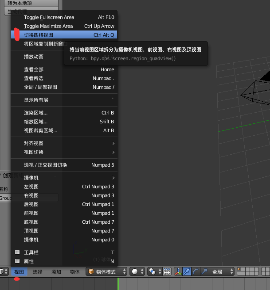
Task: Select 渲染区域... entry
Action: (64, 113)
